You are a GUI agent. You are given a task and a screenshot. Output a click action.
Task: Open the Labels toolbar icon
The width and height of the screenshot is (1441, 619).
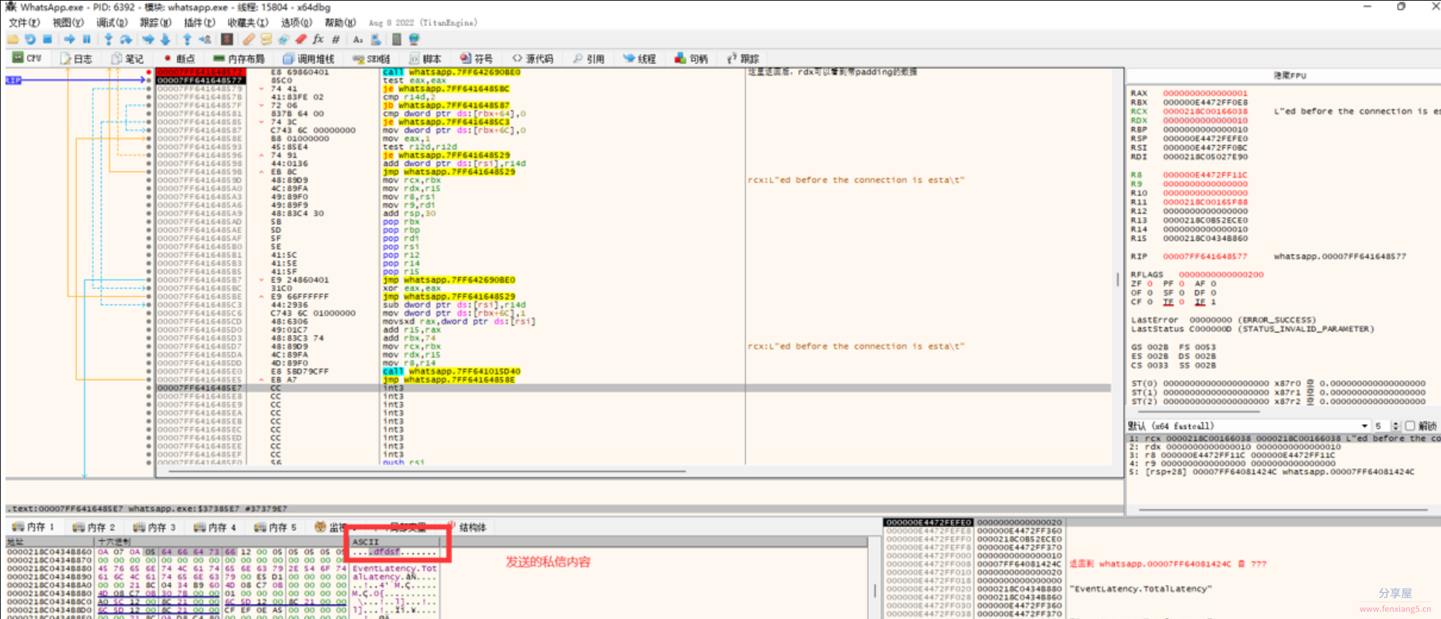[x=284, y=40]
